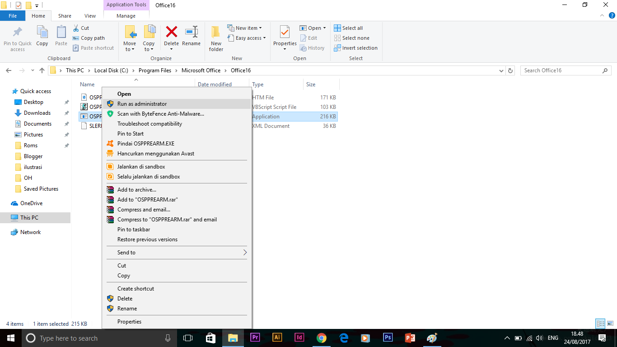Image resolution: width=617 pixels, height=347 pixels.
Task: Open Downloads in navigation pane
Action: [x=37, y=113]
